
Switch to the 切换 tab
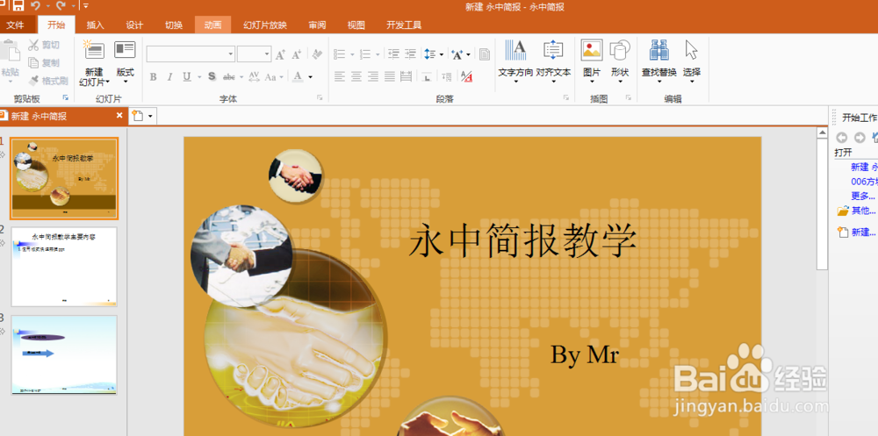[x=174, y=25]
